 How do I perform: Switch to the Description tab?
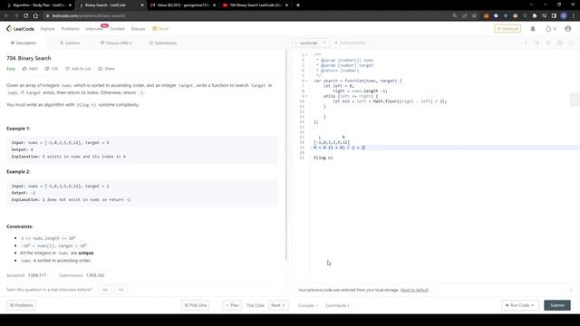tap(24, 43)
